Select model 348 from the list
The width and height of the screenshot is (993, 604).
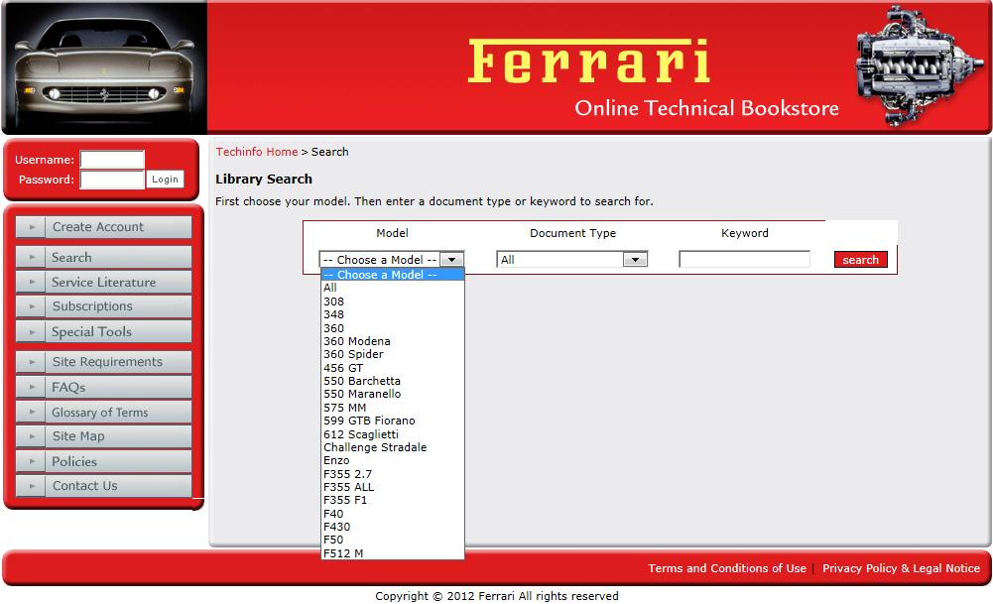pos(393,314)
